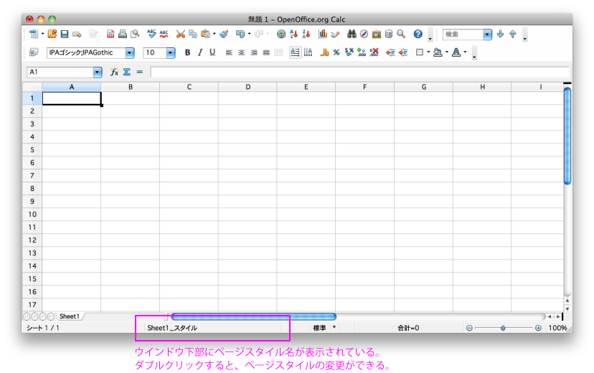
Task: Copy selection with the Copy icon
Action: (193, 34)
